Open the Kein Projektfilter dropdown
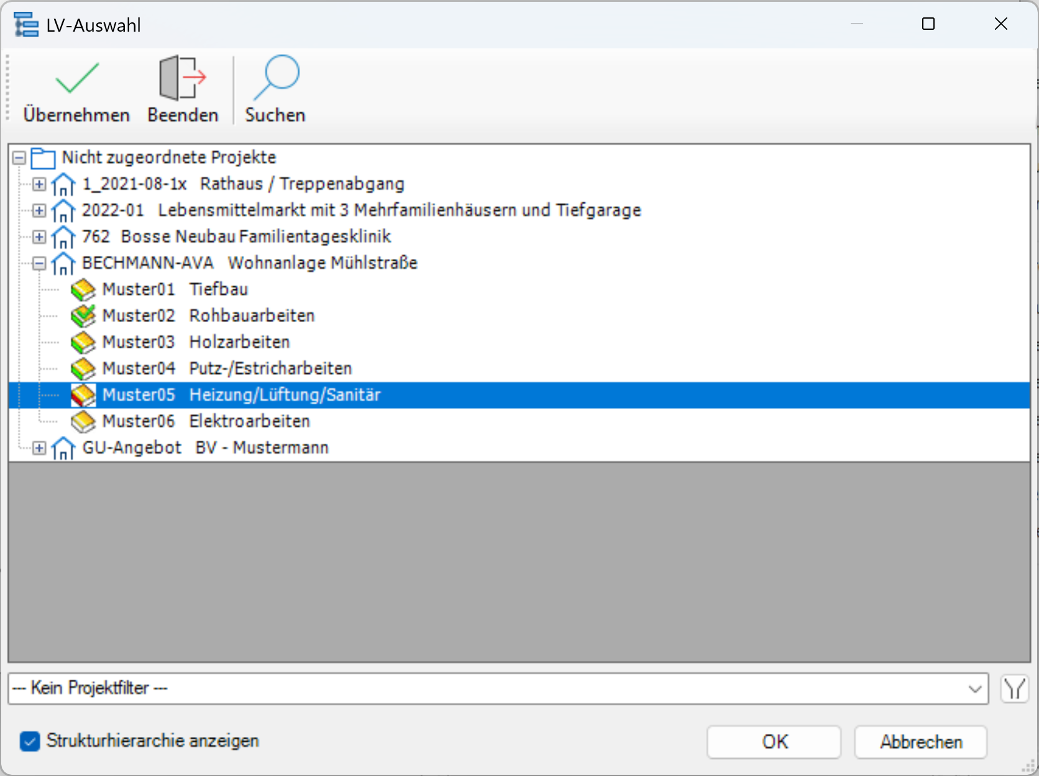Image resolution: width=1039 pixels, height=776 pixels. pyautogui.click(x=974, y=689)
